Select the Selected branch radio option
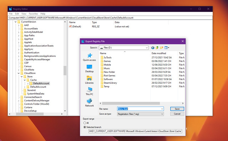Screen dimensions: 228x141 click(x=85, y=127)
